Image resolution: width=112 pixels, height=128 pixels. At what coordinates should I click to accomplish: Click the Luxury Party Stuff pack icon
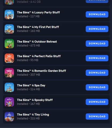click(x=9, y=14)
